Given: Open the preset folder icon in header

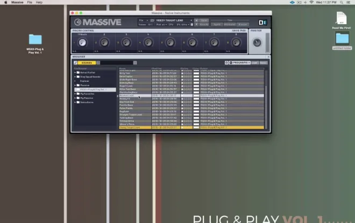Looking at the screenshot, I should (152, 20).
